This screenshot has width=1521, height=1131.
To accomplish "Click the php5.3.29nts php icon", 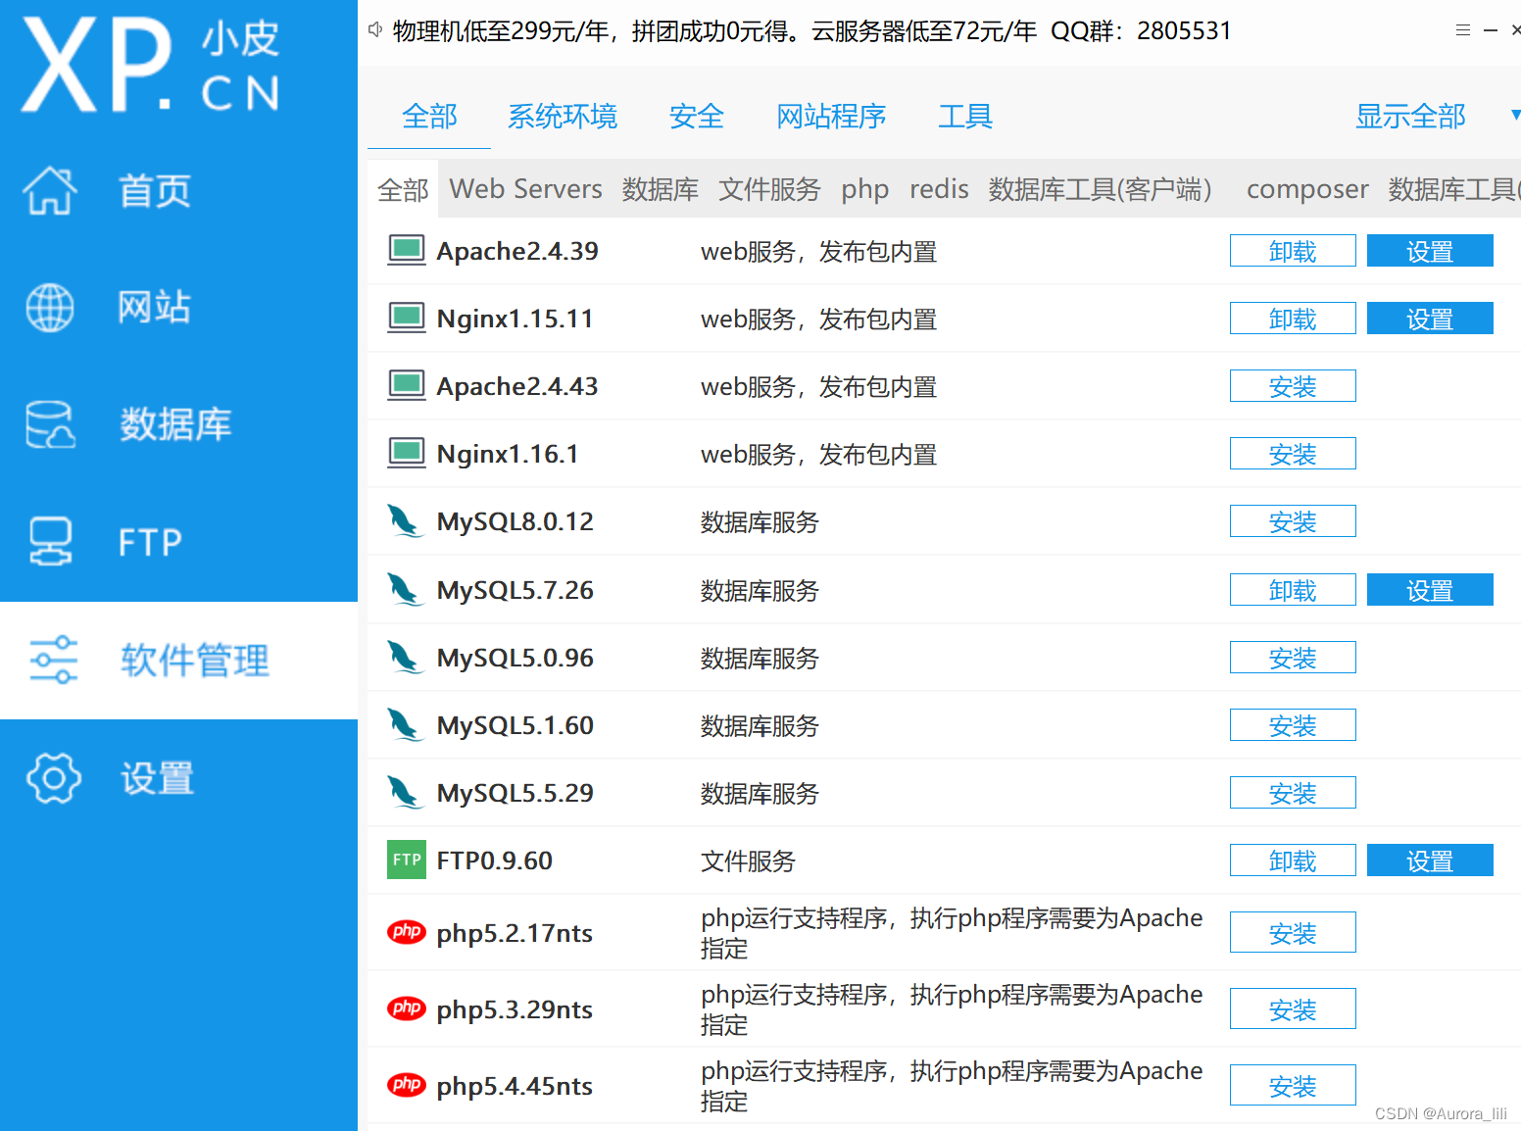I will [407, 1008].
